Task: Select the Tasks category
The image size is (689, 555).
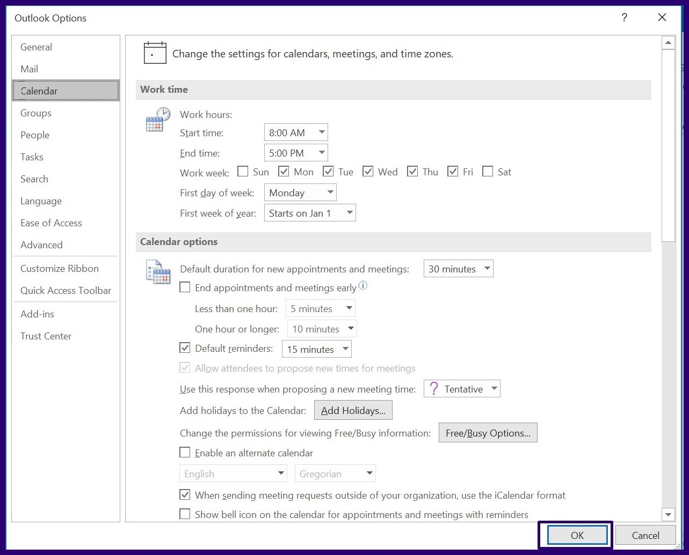Action: (66, 157)
